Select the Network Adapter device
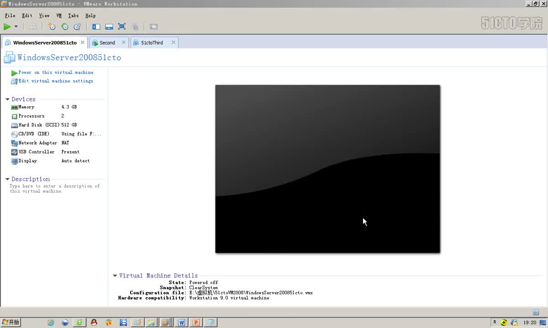 pyautogui.click(x=57, y=143)
